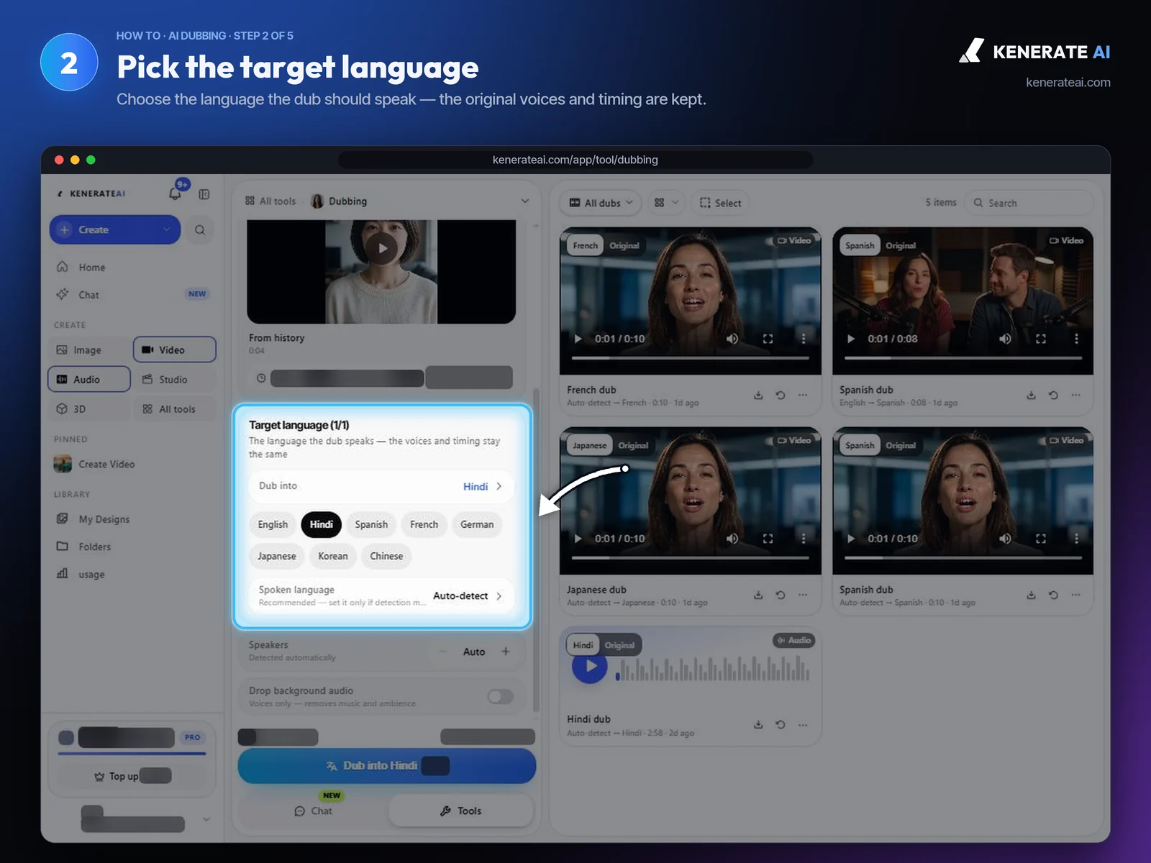This screenshot has height=863, width=1151.
Task: Add a speaker with plus icon
Action: click(x=506, y=652)
